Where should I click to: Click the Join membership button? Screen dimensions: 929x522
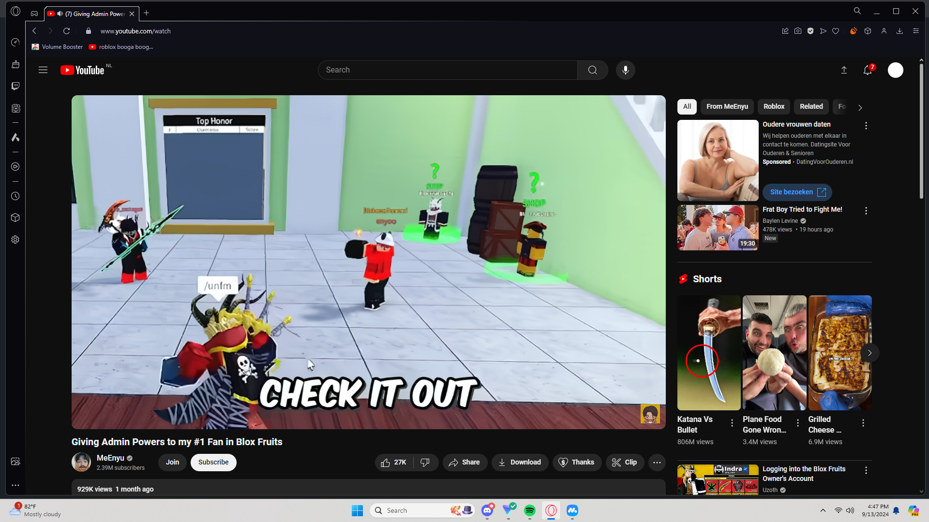(172, 463)
